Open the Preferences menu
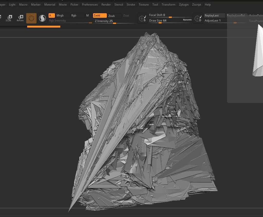Screen dimensions: 263x217 pyautogui.click(x=90, y=4)
